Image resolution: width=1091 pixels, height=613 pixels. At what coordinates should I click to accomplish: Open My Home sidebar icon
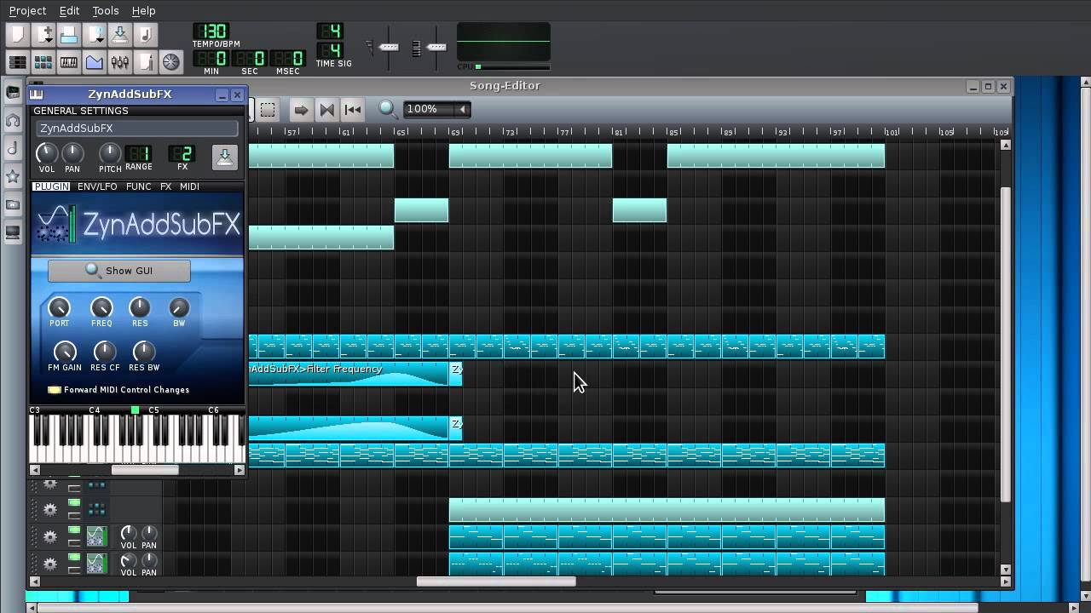[13, 204]
